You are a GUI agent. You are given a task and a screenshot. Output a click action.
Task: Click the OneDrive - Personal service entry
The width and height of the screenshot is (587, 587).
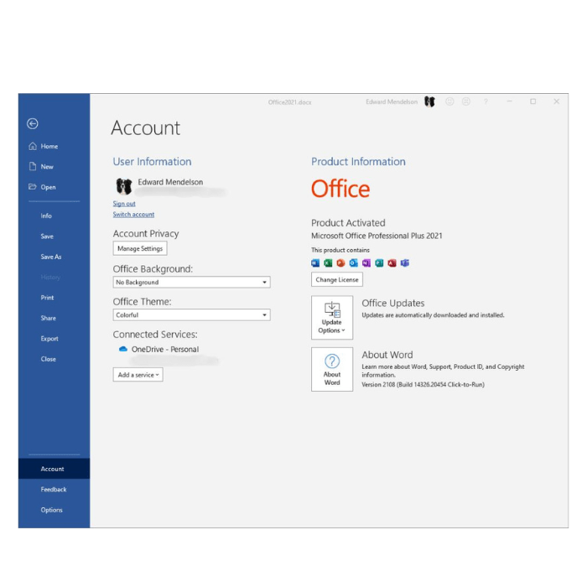coord(164,350)
